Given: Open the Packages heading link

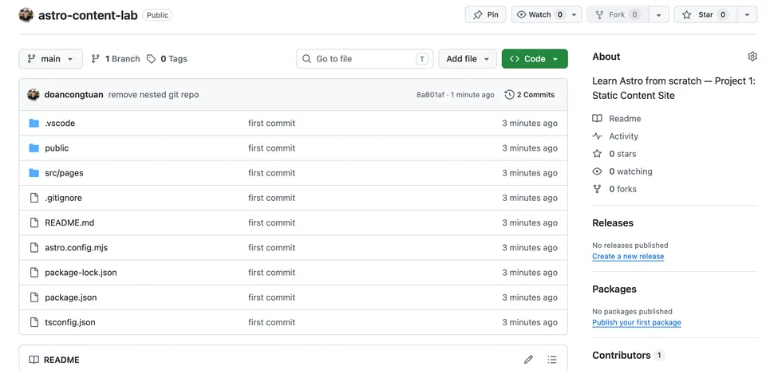Looking at the screenshot, I should (x=614, y=289).
